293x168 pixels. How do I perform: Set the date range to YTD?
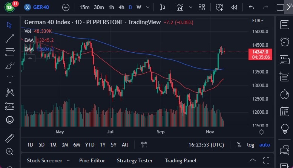90,145
